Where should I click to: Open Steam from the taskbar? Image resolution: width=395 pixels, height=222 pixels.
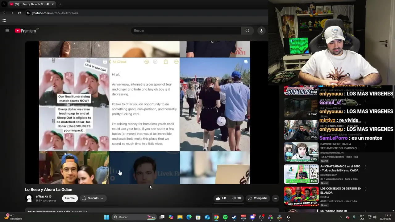(234, 217)
